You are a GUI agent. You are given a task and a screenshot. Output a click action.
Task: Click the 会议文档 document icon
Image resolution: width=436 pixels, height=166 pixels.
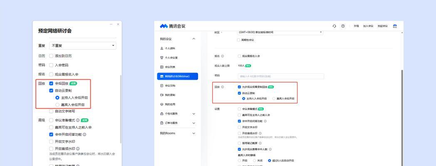coord(162,85)
